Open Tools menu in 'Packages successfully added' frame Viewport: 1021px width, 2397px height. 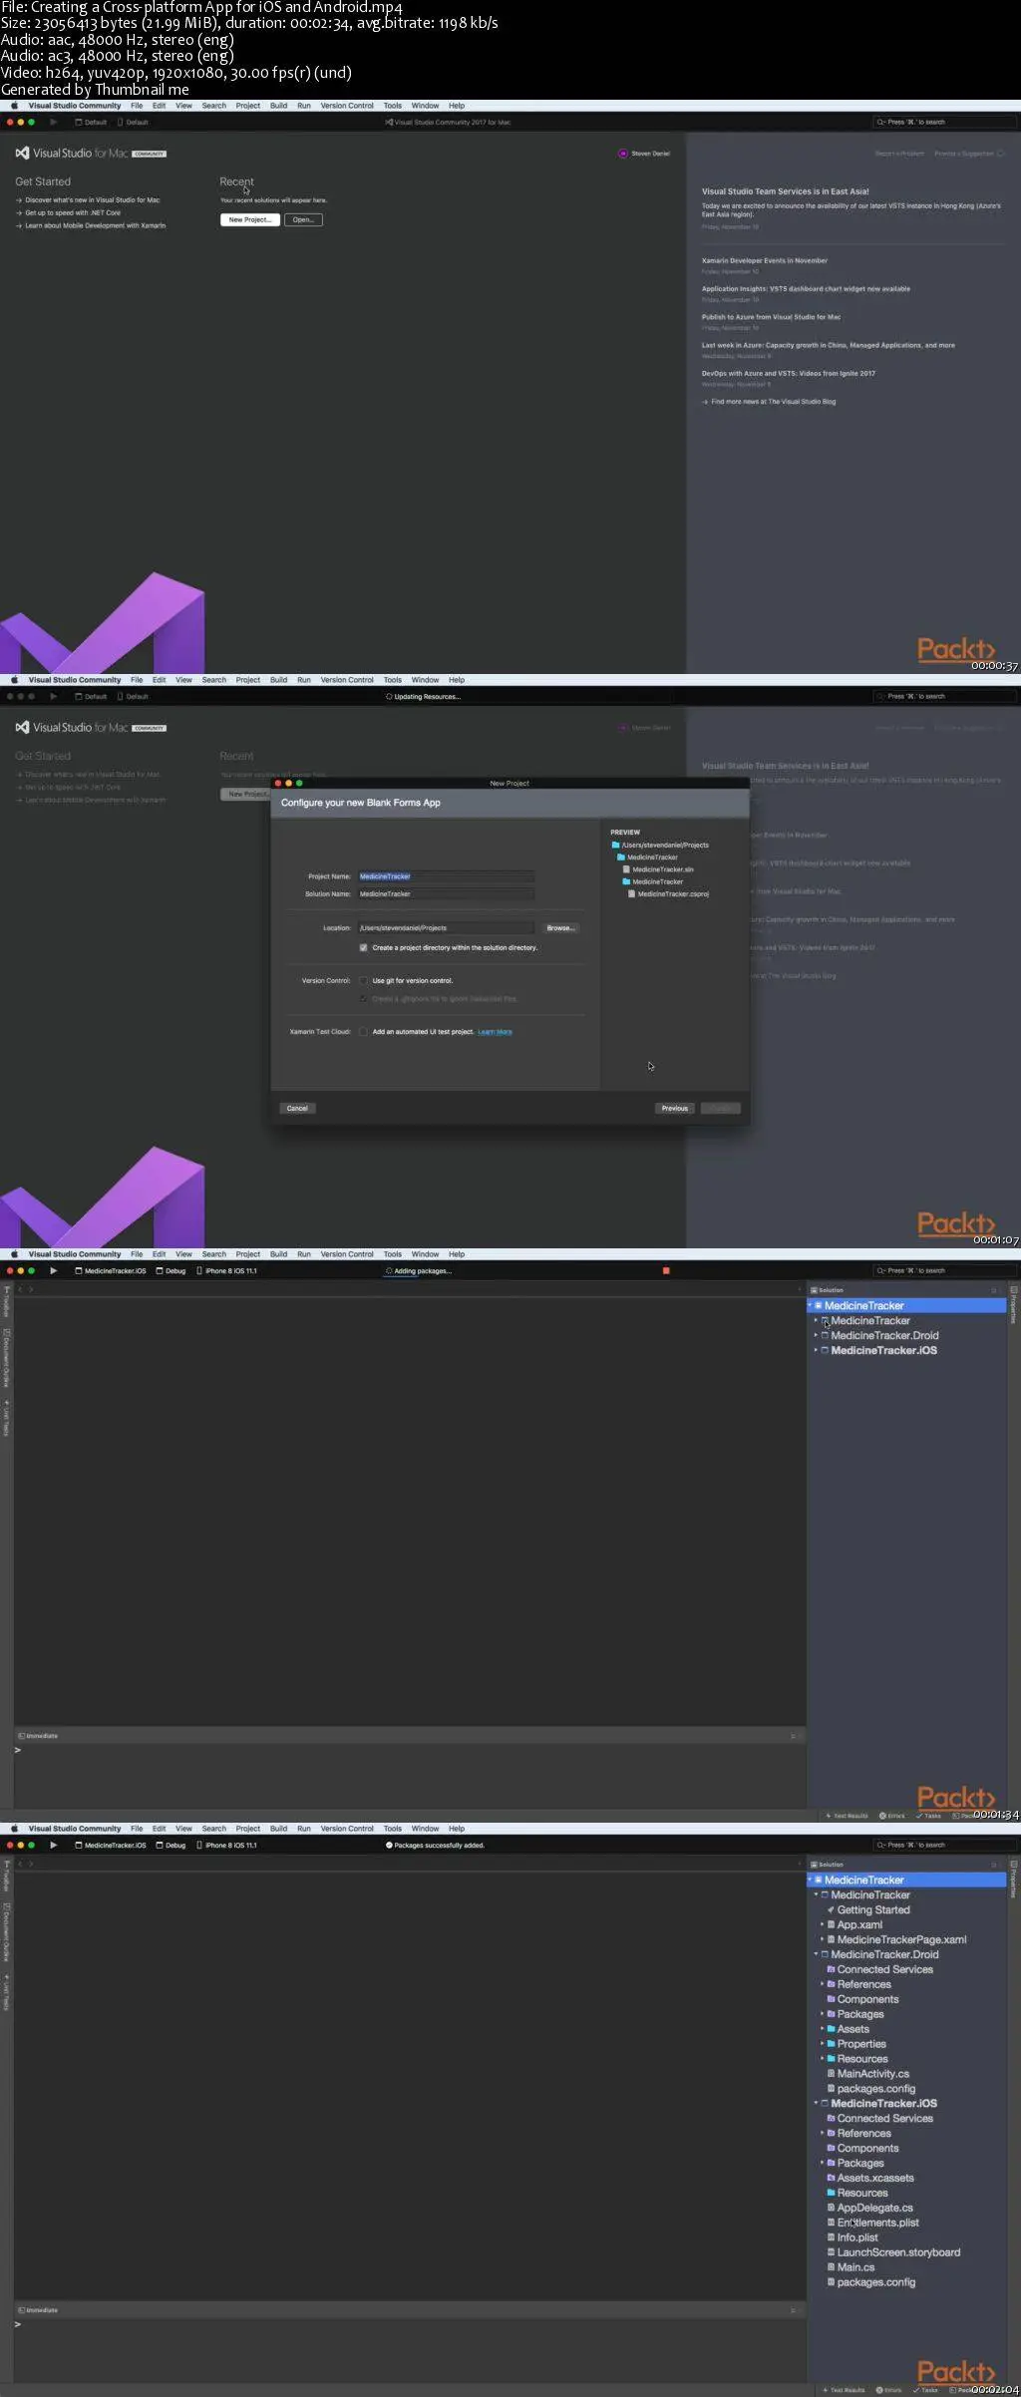(393, 1829)
